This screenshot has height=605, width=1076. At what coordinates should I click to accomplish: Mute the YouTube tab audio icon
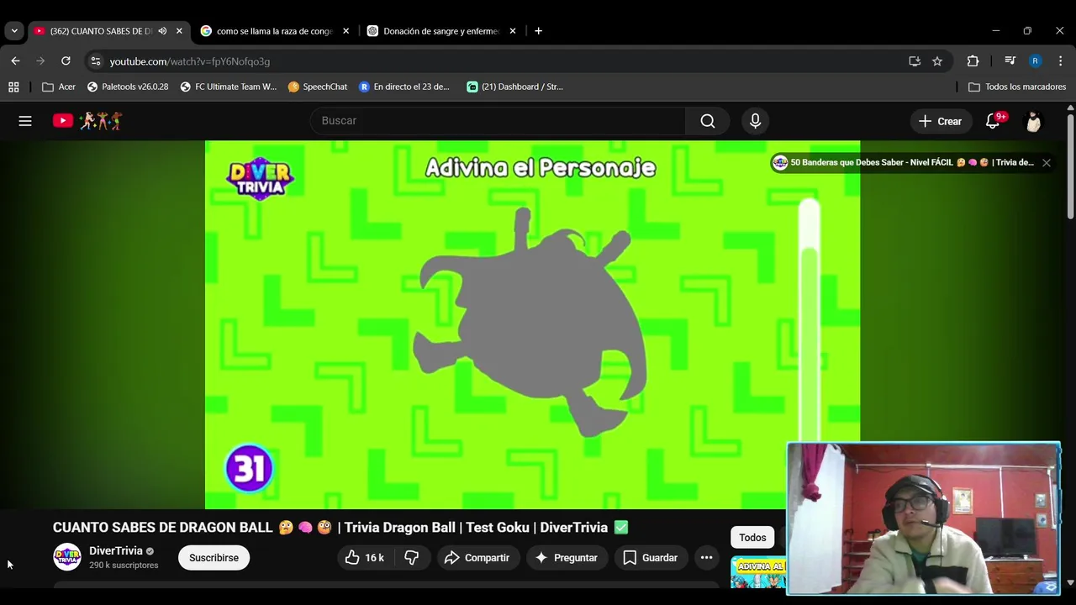[162, 31]
